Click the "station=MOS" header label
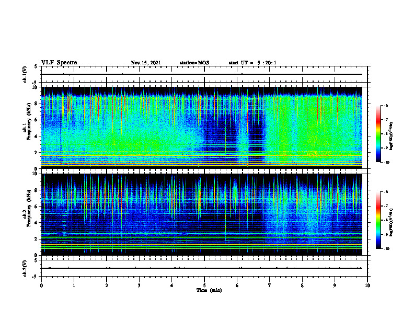Viewport: 414px width, 320px height. tap(194, 63)
